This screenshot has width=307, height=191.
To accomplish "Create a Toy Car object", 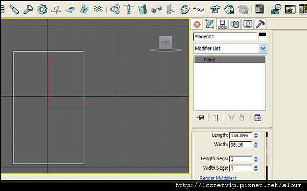I will click(70, 9).
